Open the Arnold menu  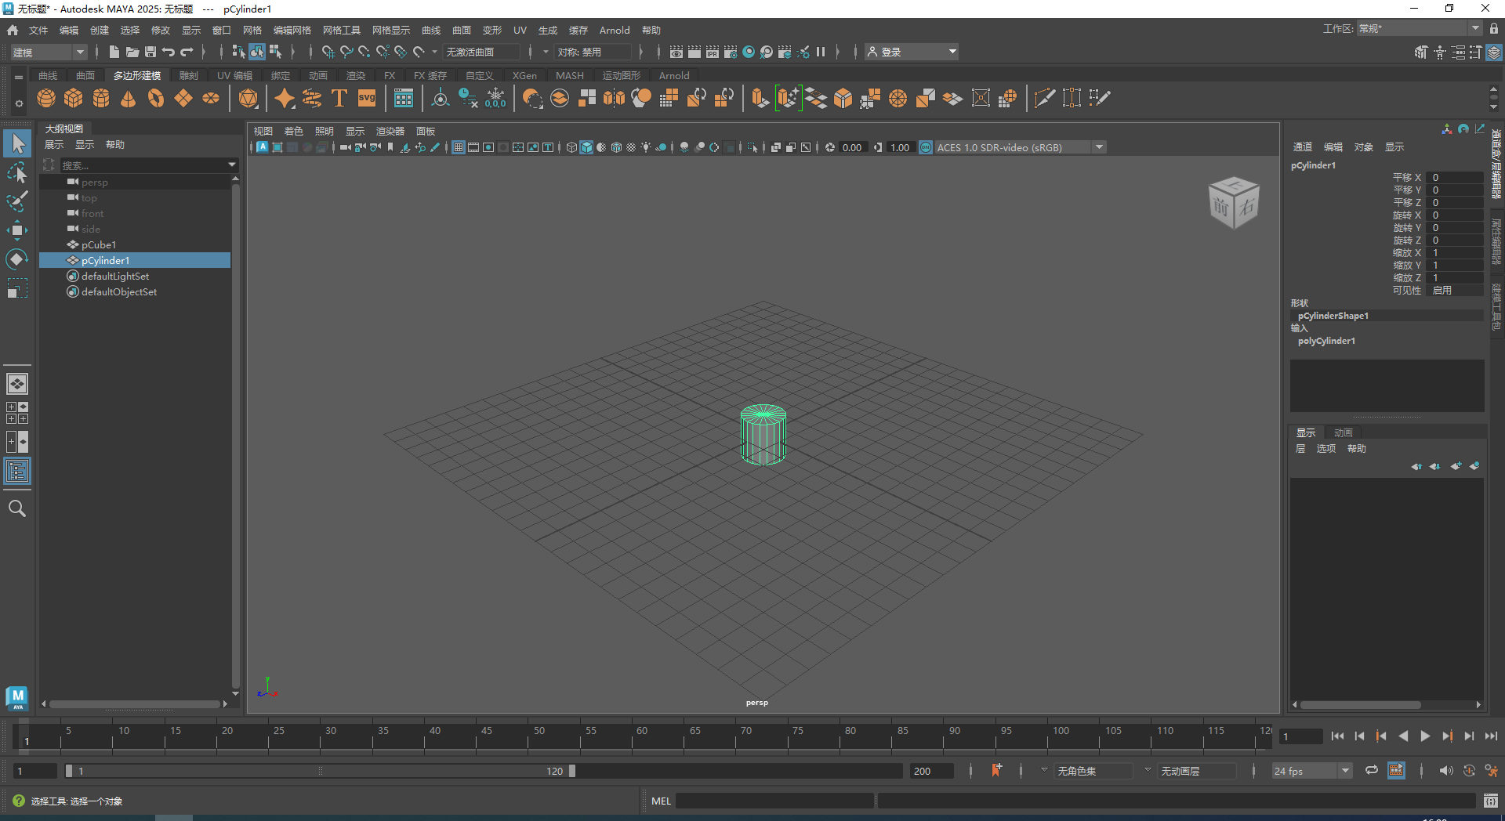615,31
